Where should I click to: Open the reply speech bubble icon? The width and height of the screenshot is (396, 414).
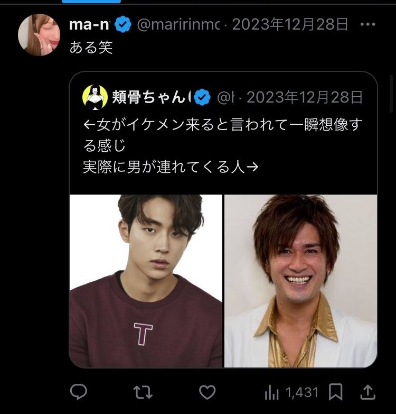tap(79, 392)
